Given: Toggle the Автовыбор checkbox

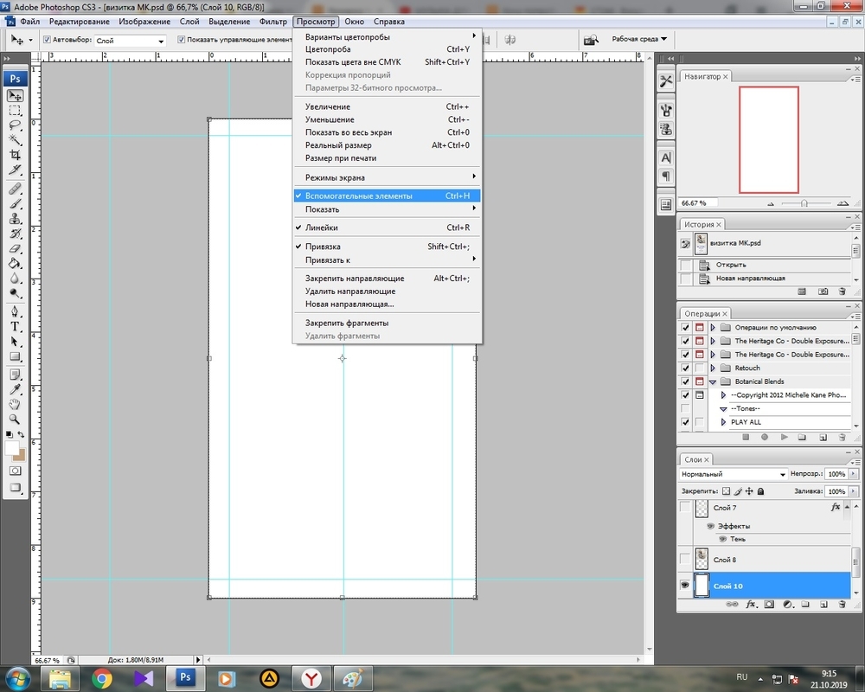Looking at the screenshot, I should (x=47, y=40).
